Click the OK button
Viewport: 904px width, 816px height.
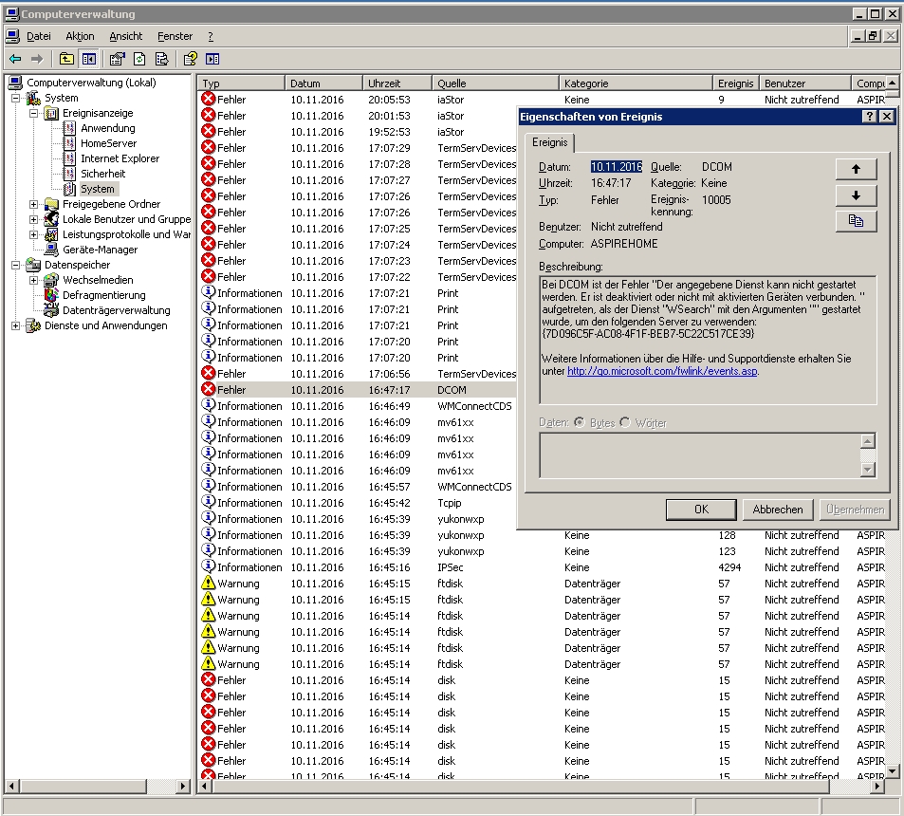701,510
